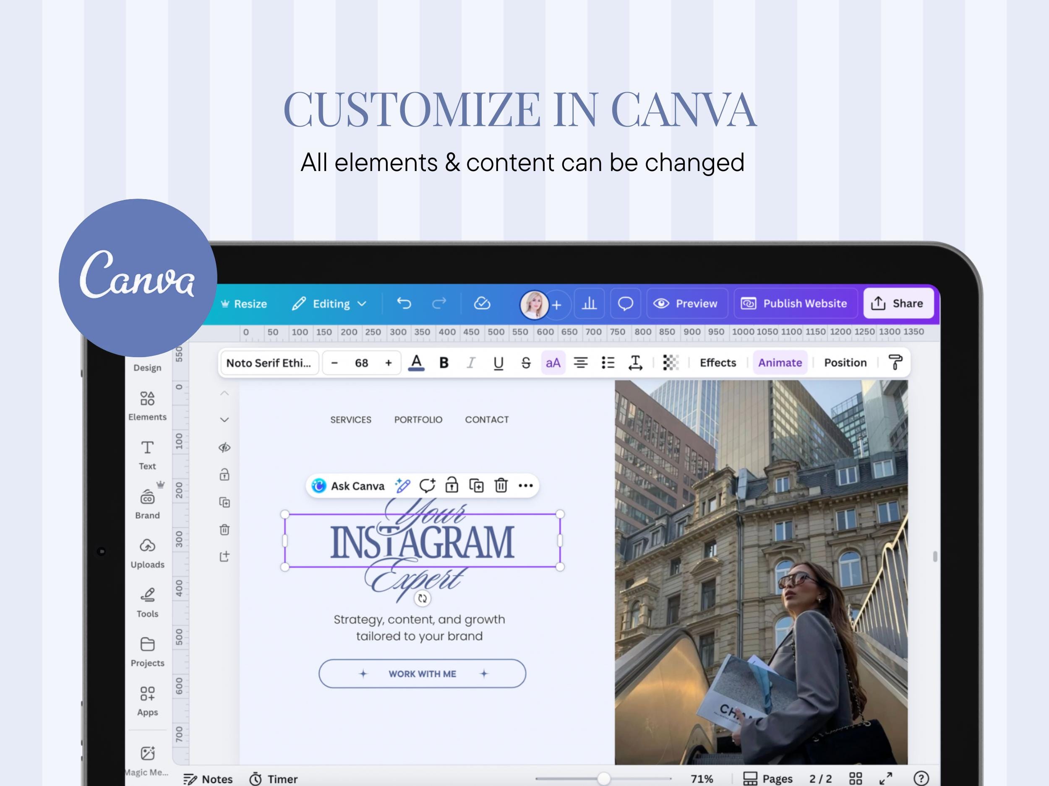
Task: Open the comments speech bubble
Action: tap(625, 303)
